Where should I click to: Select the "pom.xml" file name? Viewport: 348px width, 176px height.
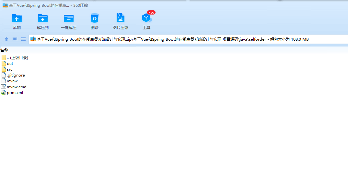[15, 93]
